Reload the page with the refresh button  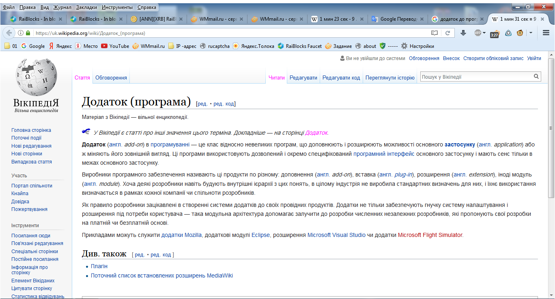[x=447, y=33]
